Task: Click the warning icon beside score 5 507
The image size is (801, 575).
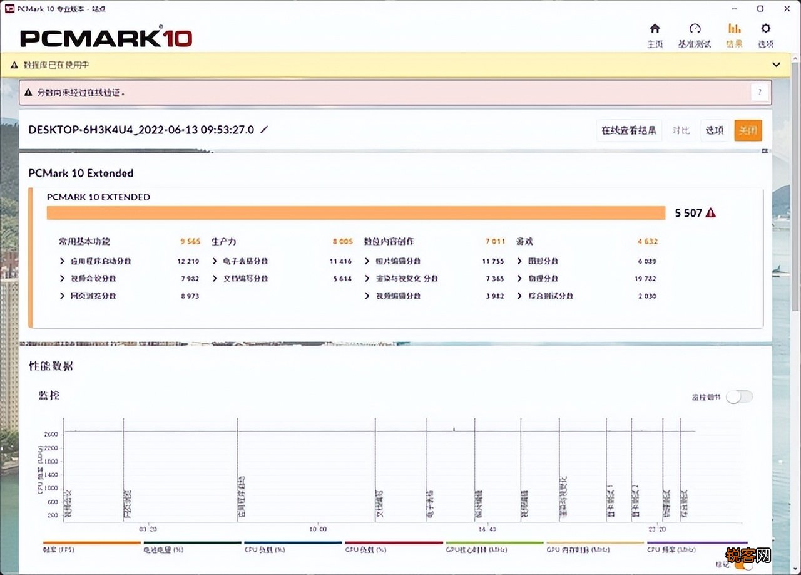Action: [x=711, y=213]
